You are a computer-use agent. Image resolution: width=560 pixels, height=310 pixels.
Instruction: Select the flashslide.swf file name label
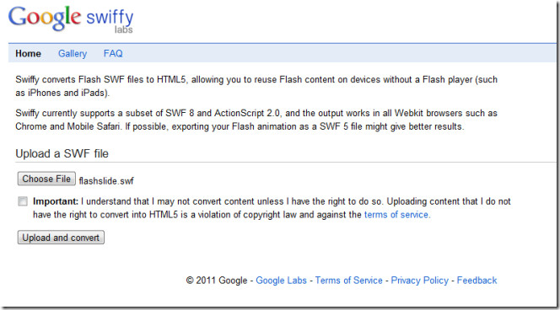coord(106,181)
